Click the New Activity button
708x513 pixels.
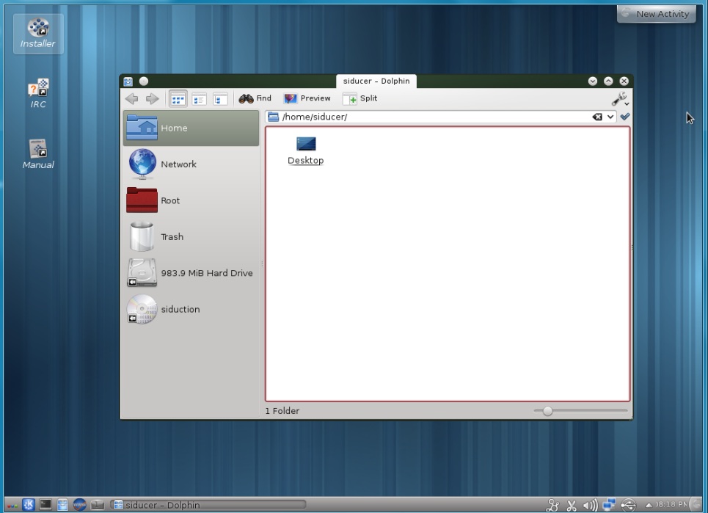tap(656, 13)
